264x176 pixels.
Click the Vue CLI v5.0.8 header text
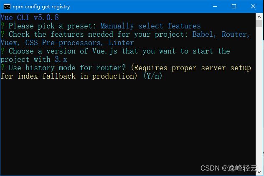pos(30,18)
